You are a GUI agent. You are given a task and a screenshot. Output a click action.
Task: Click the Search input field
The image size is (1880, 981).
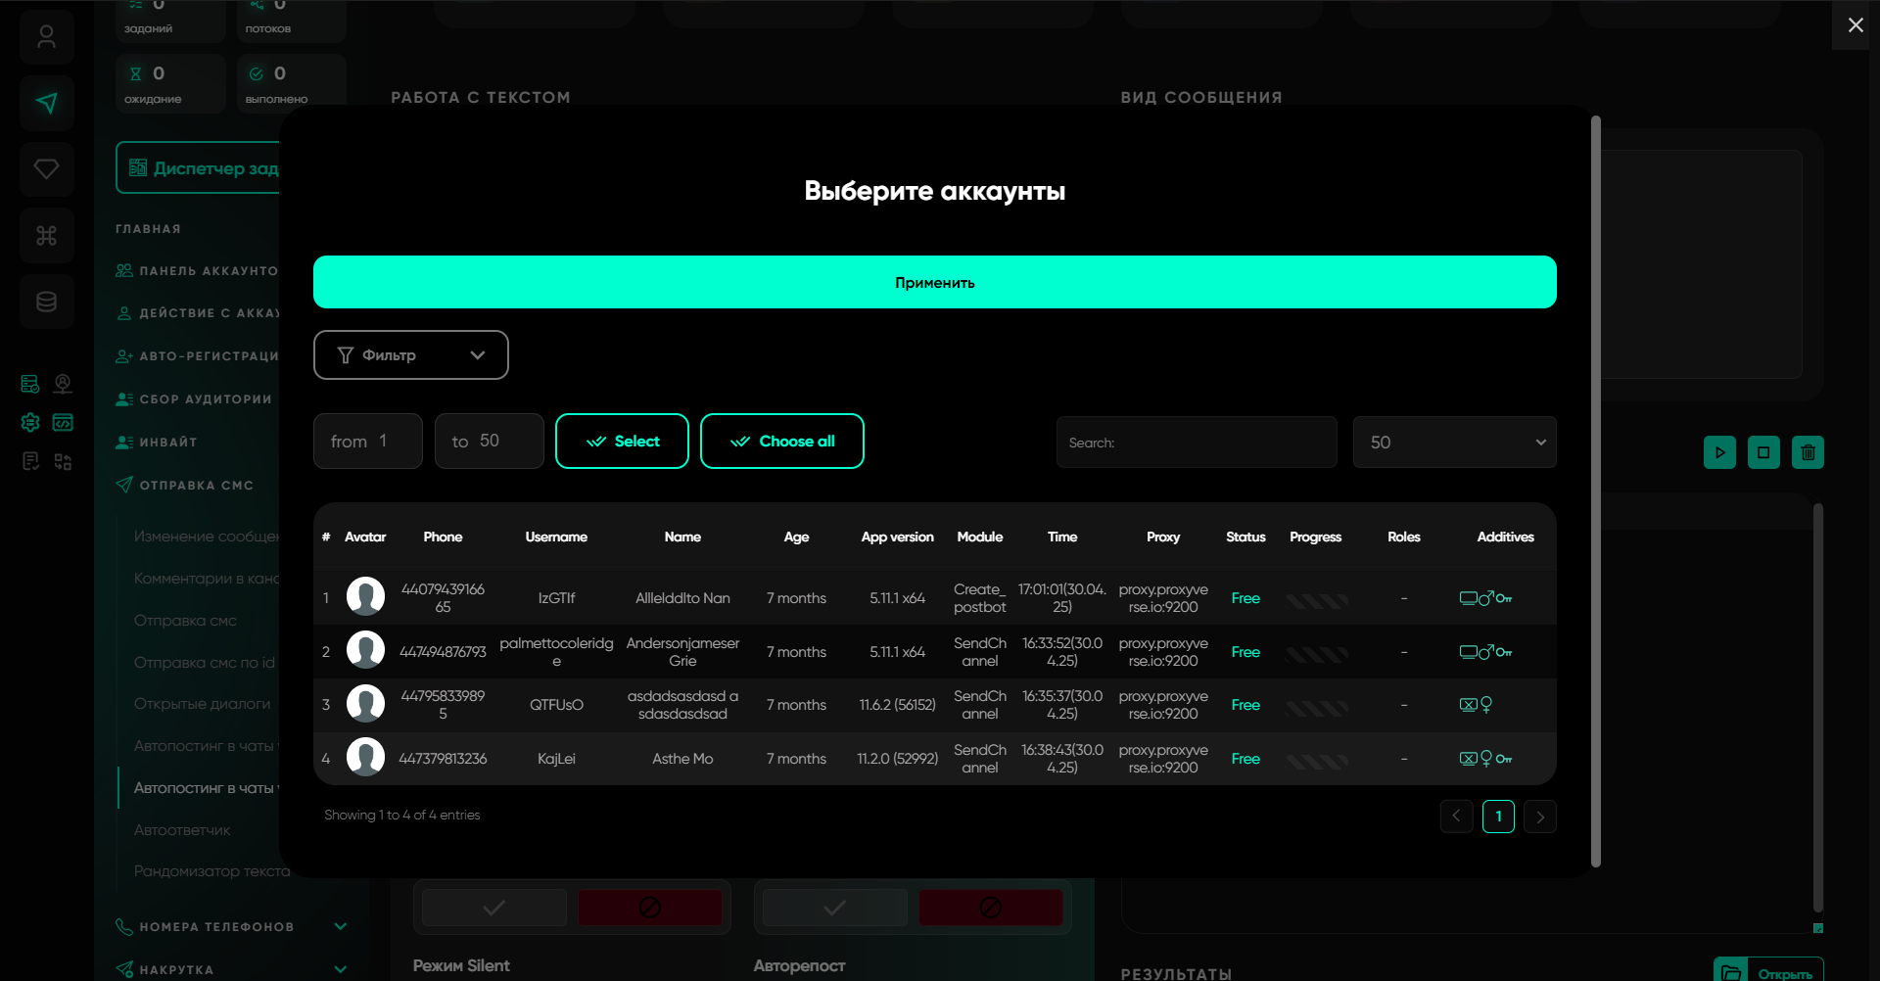[1197, 443]
